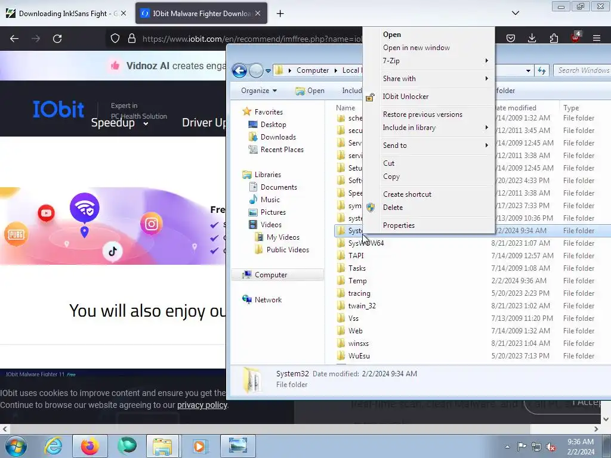This screenshot has width=611, height=458.
Task: Expand Include in library submenu
Action: (428, 128)
